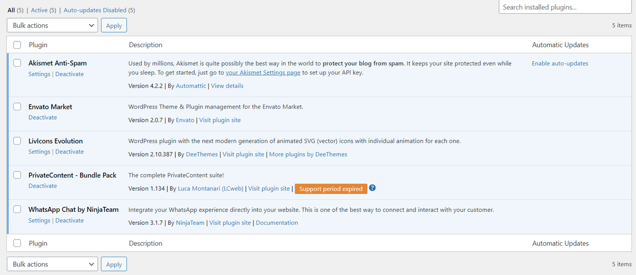The image size is (636, 275).
Task: Click the top Apply button
Action: coord(114,25)
